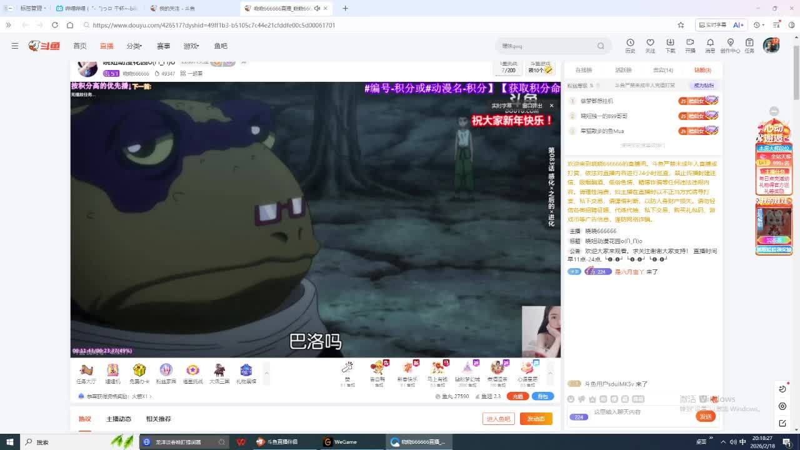
Task: Send the 赞 thumbs-up gift
Action: point(347,369)
